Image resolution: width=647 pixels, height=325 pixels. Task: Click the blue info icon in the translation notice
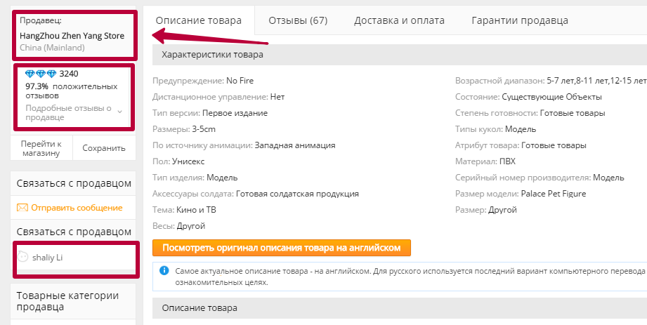(164, 270)
